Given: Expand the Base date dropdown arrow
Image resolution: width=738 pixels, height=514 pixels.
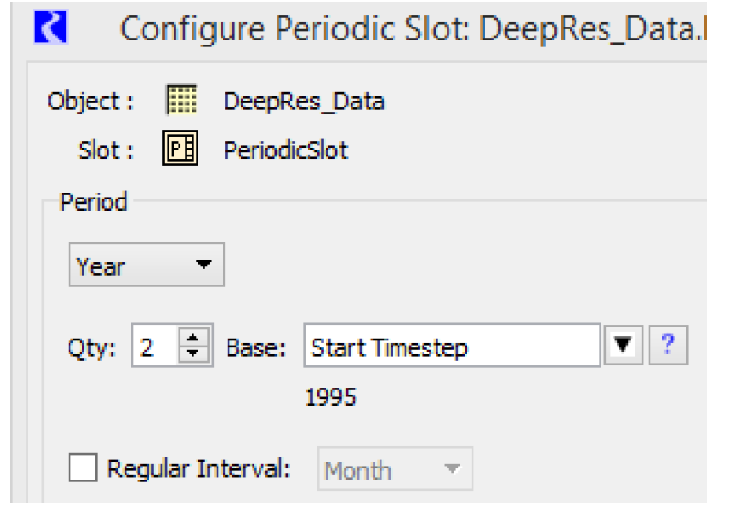Looking at the screenshot, I should [x=624, y=346].
